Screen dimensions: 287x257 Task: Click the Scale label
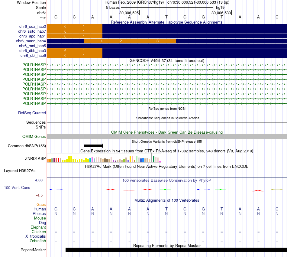click(41, 8)
